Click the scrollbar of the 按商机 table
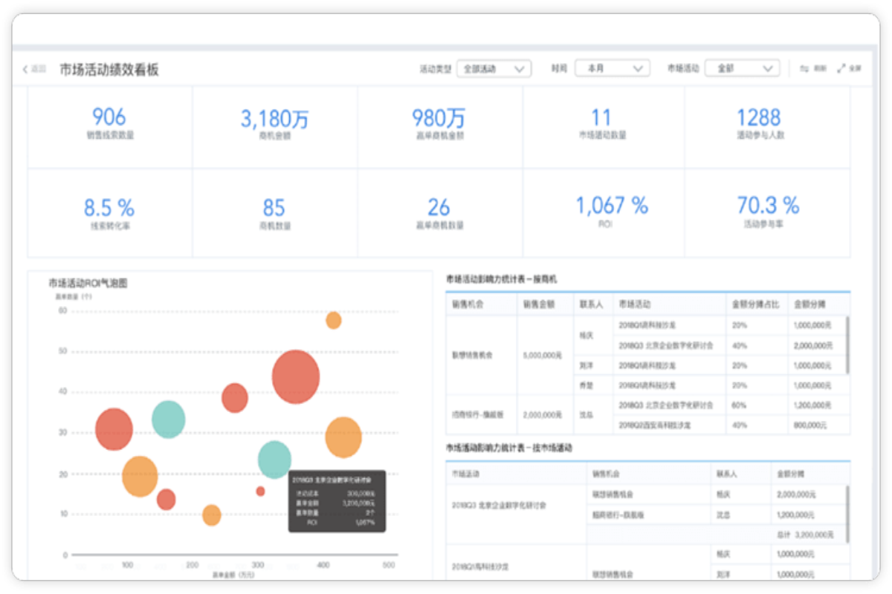This screenshot has height=594, width=892. coord(847,345)
